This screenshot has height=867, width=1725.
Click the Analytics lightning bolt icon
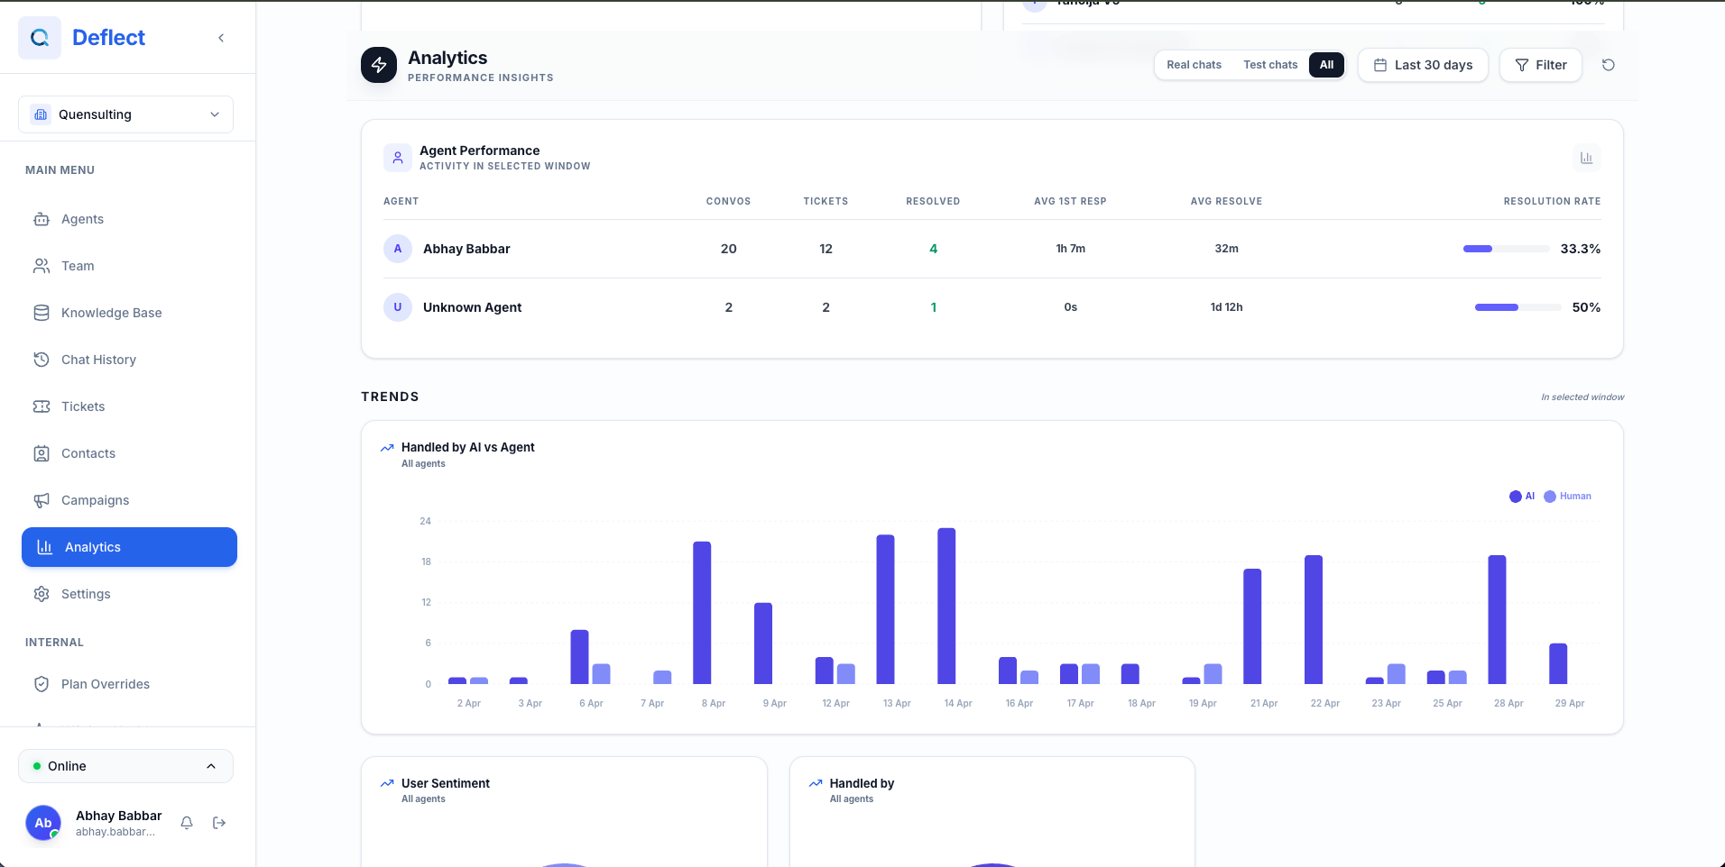tap(379, 65)
